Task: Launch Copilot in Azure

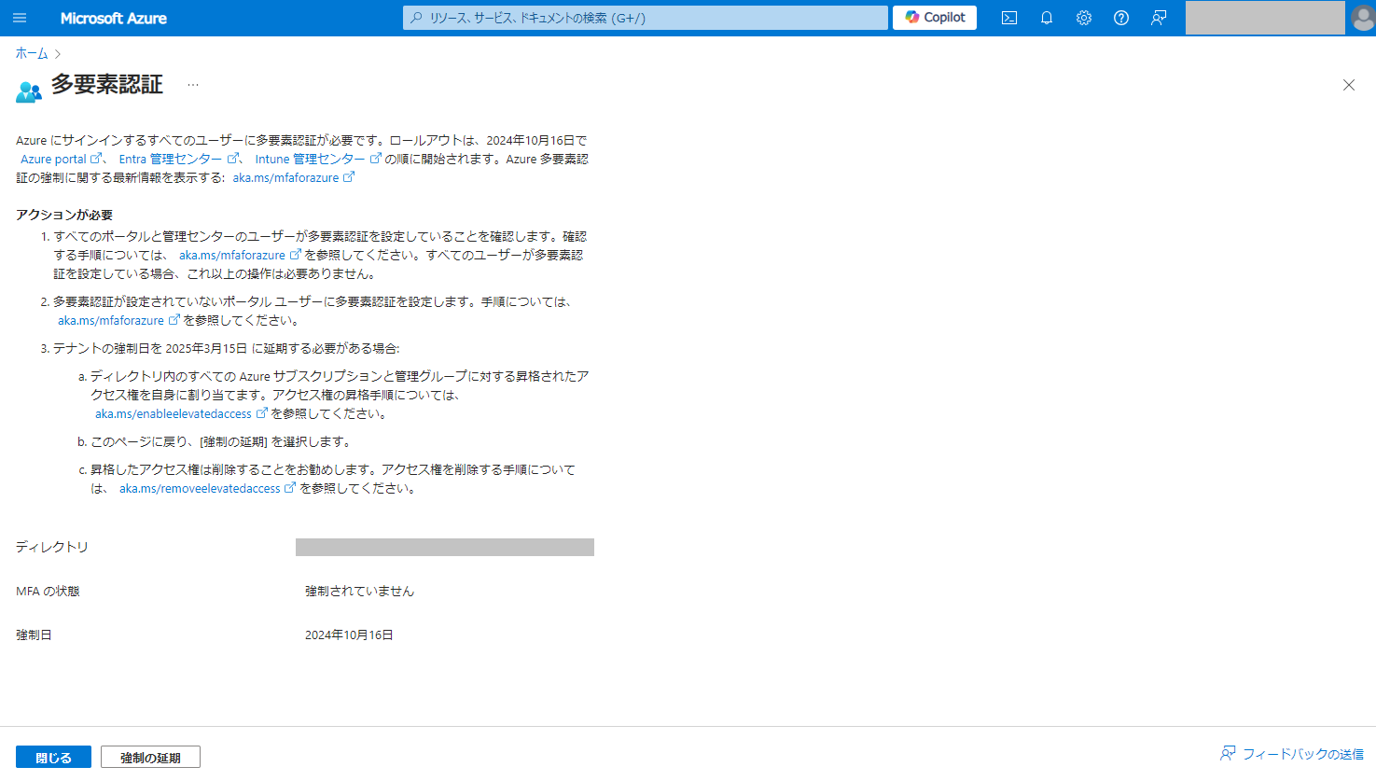Action: [x=933, y=17]
